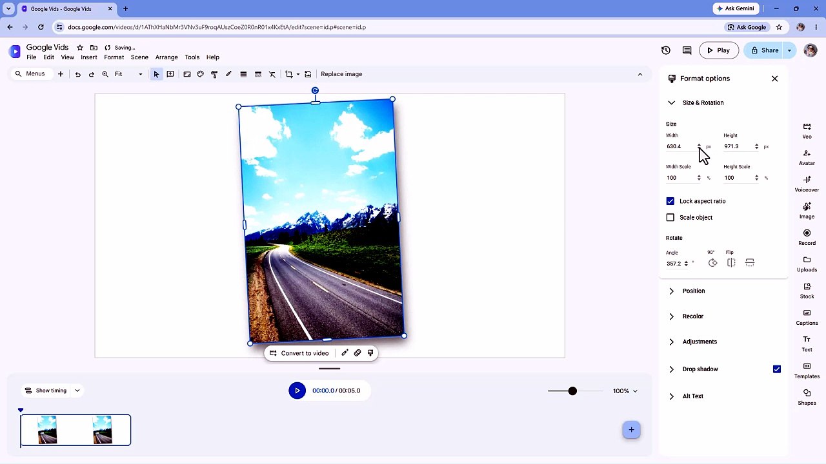
Task: Click the reset image icon
Action: (308, 74)
